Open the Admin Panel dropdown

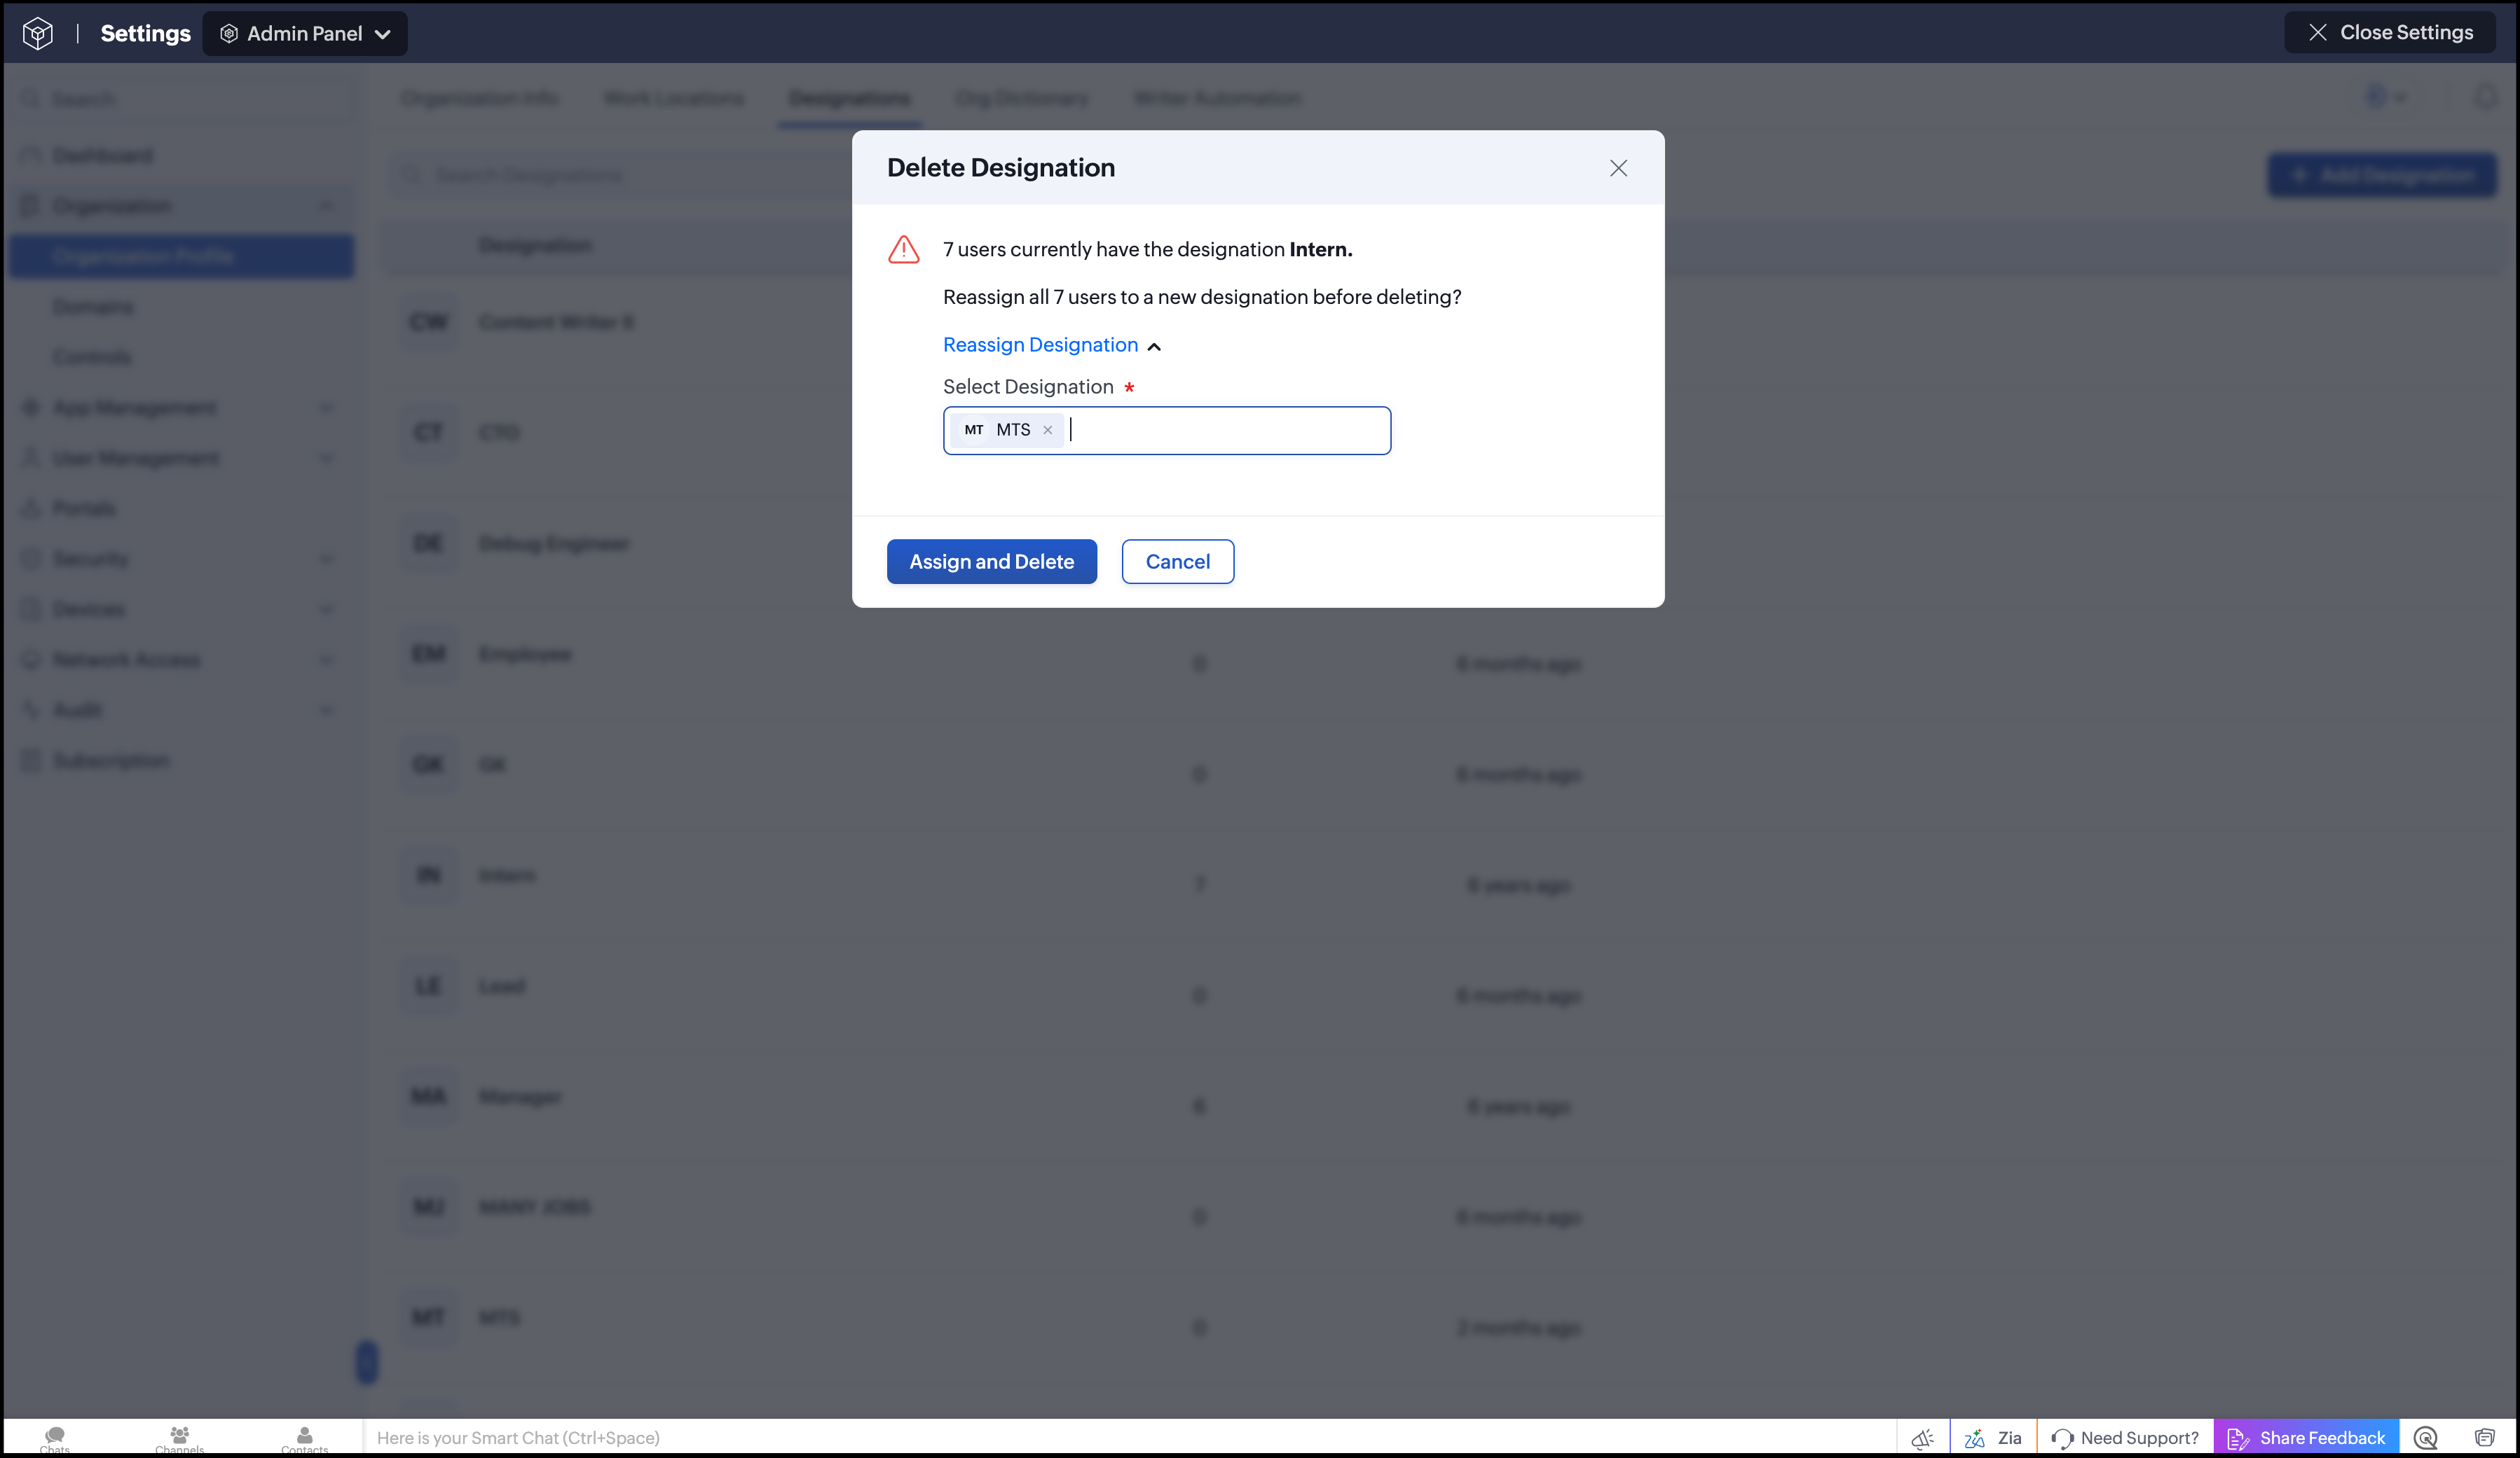point(305,33)
